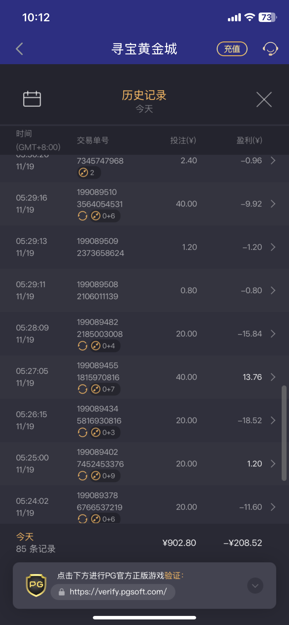Tap the 0+4 badge on 05:28:09 record

(105, 346)
